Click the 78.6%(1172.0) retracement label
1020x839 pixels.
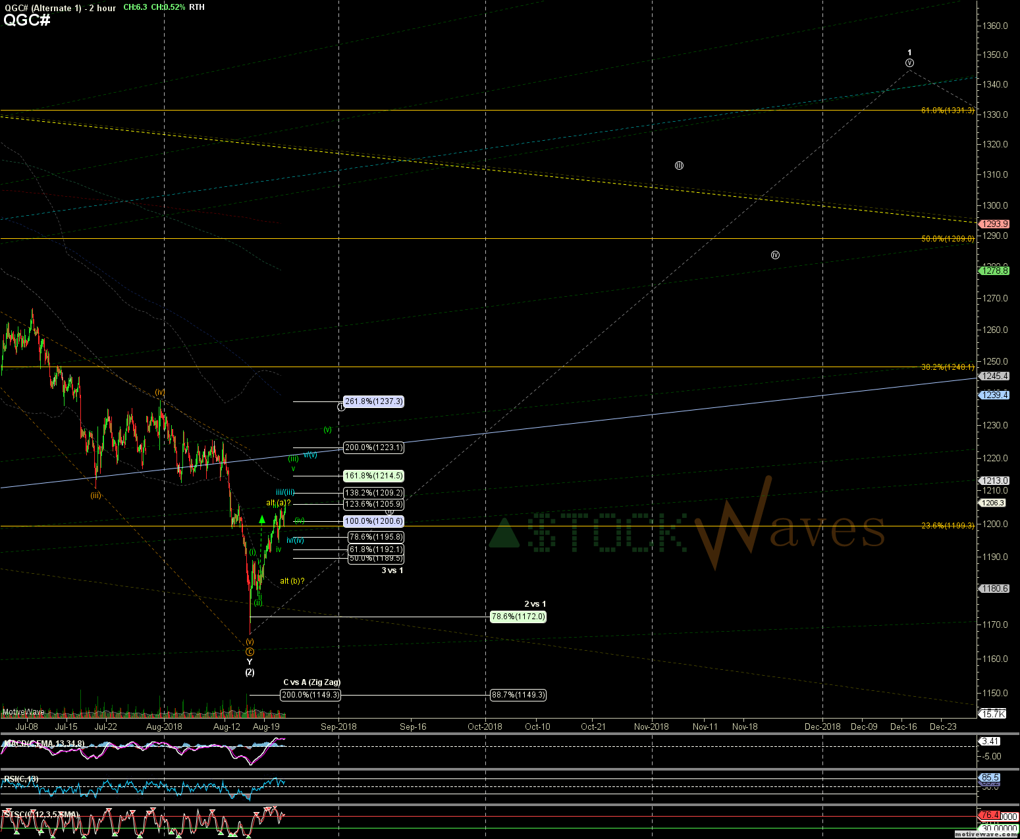[518, 617]
